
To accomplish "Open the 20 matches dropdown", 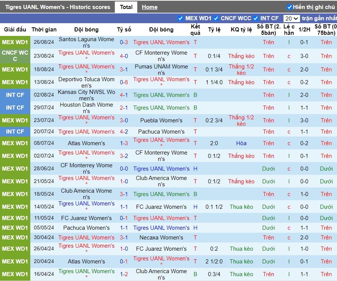I will [x=291, y=18].
